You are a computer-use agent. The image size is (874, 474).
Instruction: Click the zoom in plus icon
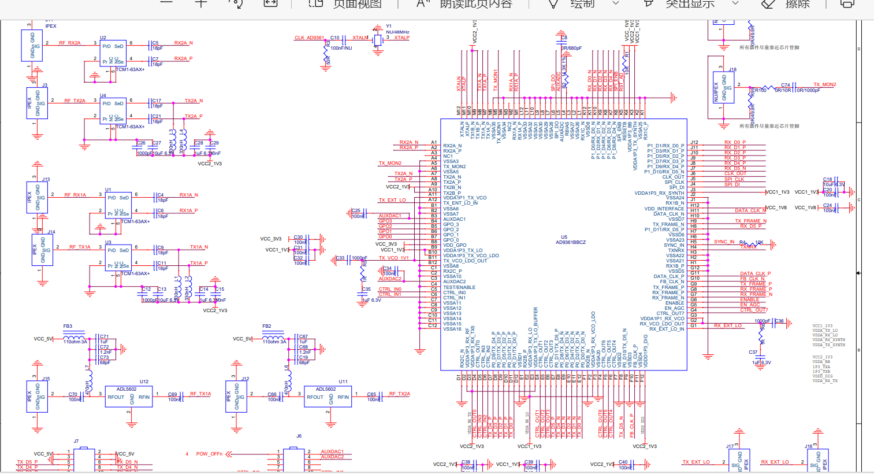tap(200, 3)
